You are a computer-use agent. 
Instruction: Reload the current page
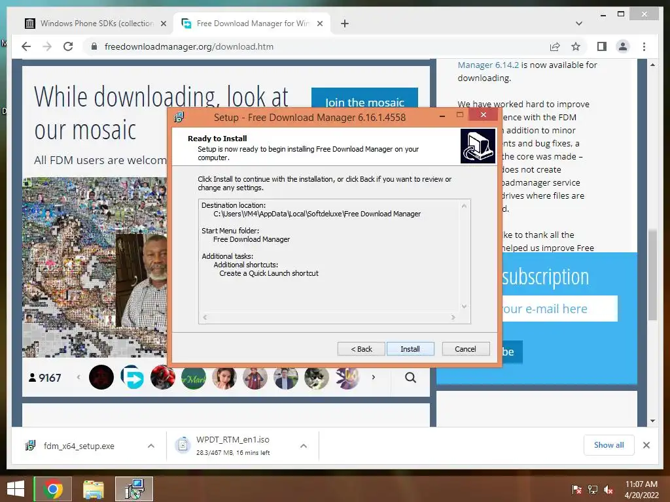[x=68, y=46]
